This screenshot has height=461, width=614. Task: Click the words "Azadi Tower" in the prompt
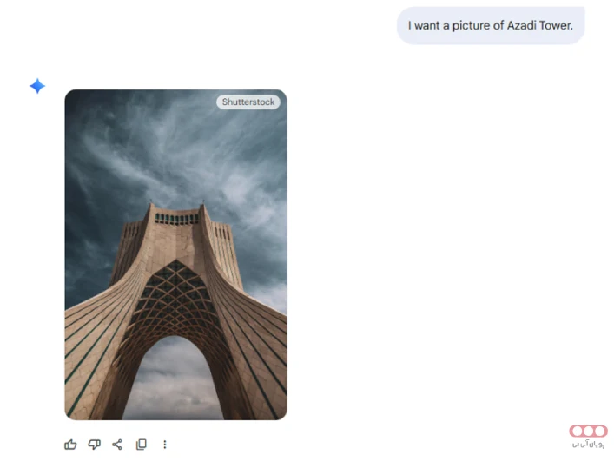[x=539, y=25]
